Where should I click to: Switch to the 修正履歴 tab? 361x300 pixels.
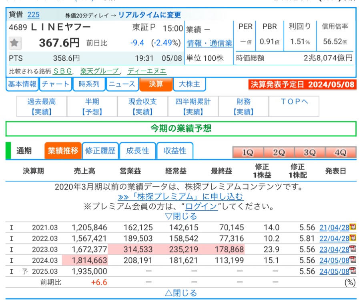click(100, 151)
